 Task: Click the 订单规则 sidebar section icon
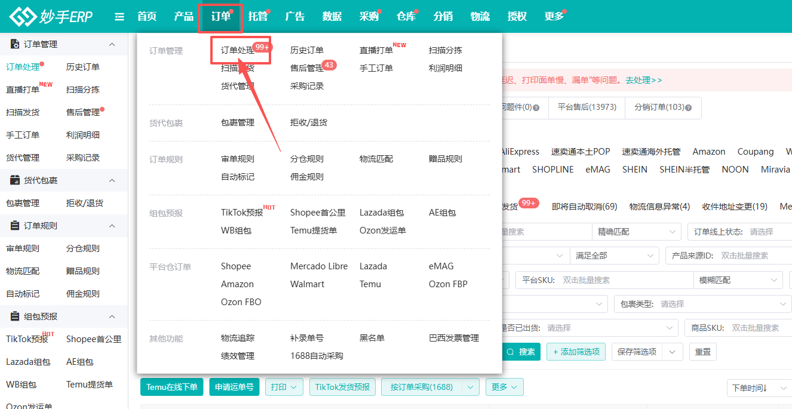pos(15,226)
